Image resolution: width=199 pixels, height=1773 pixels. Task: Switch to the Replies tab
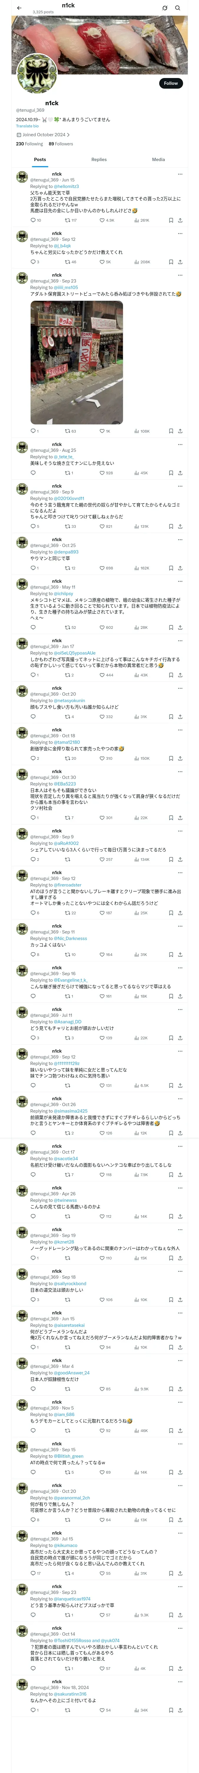pos(99,159)
